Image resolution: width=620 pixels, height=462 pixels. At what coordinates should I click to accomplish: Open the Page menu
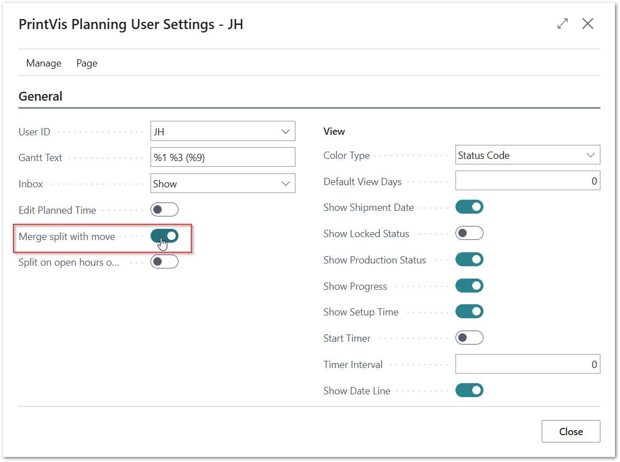(87, 63)
